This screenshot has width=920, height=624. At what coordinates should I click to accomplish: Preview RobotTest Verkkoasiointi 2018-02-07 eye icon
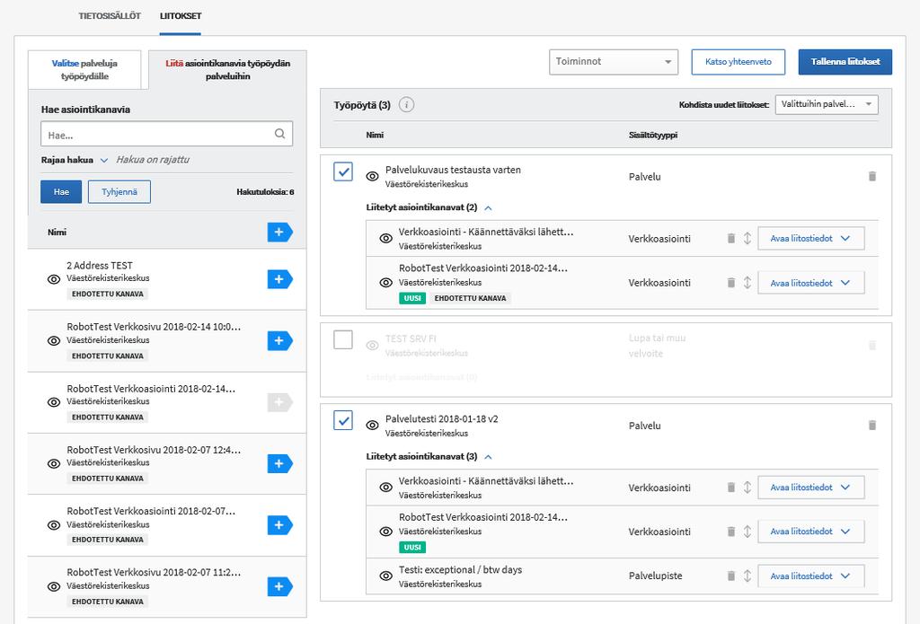click(53, 525)
